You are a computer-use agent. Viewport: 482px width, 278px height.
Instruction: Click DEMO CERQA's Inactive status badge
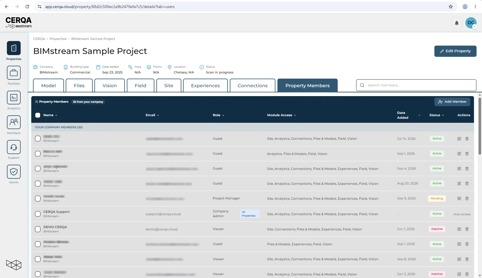click(437, 229)
